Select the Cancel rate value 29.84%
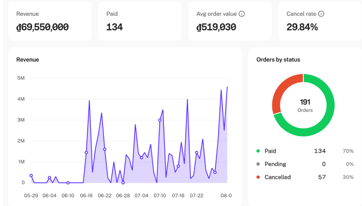362x206 pixels. [302, 27]
